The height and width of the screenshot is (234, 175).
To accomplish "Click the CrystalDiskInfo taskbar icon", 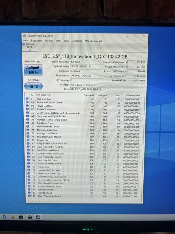I will pyautogui.click(x=38, y=217).
